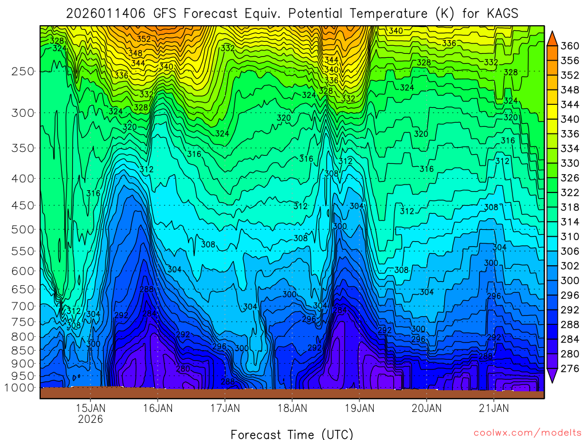Select pressure axis label 350
The height and width of the screenshot is (440, 587).
click(x=22, y=148)
